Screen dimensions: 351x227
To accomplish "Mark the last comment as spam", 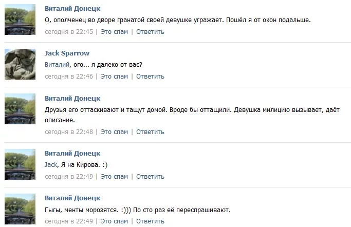I will click(x=114, y=221).
